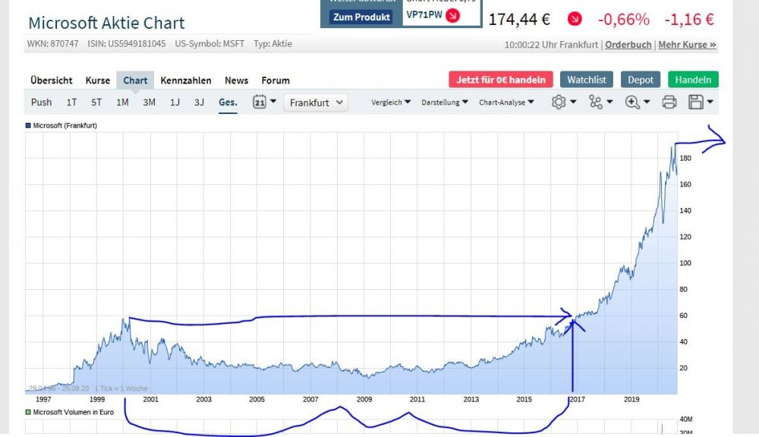Screen dimensions: 759x437
Task: Switch to the Kennzahlen tab
Action: 186,80
